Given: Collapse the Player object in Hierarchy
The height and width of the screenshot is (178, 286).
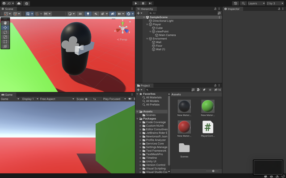Looking at the screenshot, I should tap(147, 24).
